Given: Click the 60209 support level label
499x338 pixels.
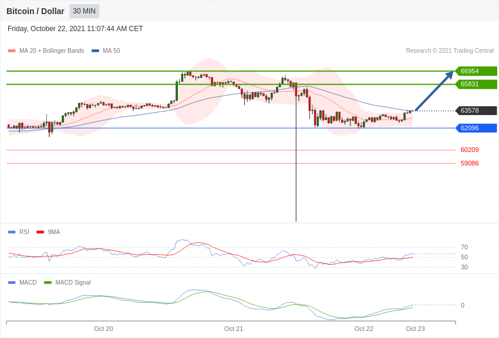Looking at the screenshot, I should click(x=470, y=150).
